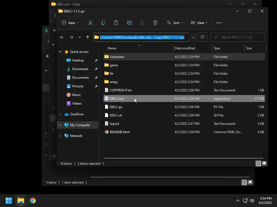
Task: Click the Copy icon in toolbar
Action: point(103,23)
